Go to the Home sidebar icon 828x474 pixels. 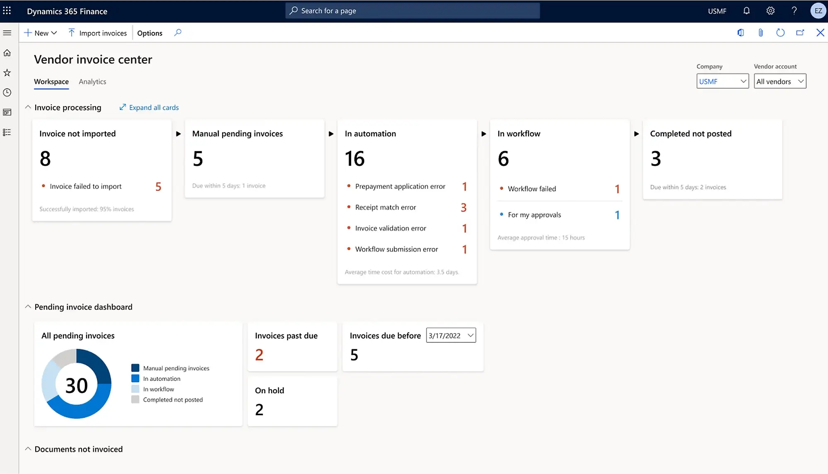coord(7,53)
